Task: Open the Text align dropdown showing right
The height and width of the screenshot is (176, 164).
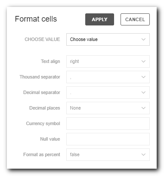Action: (x=108, y=61)
